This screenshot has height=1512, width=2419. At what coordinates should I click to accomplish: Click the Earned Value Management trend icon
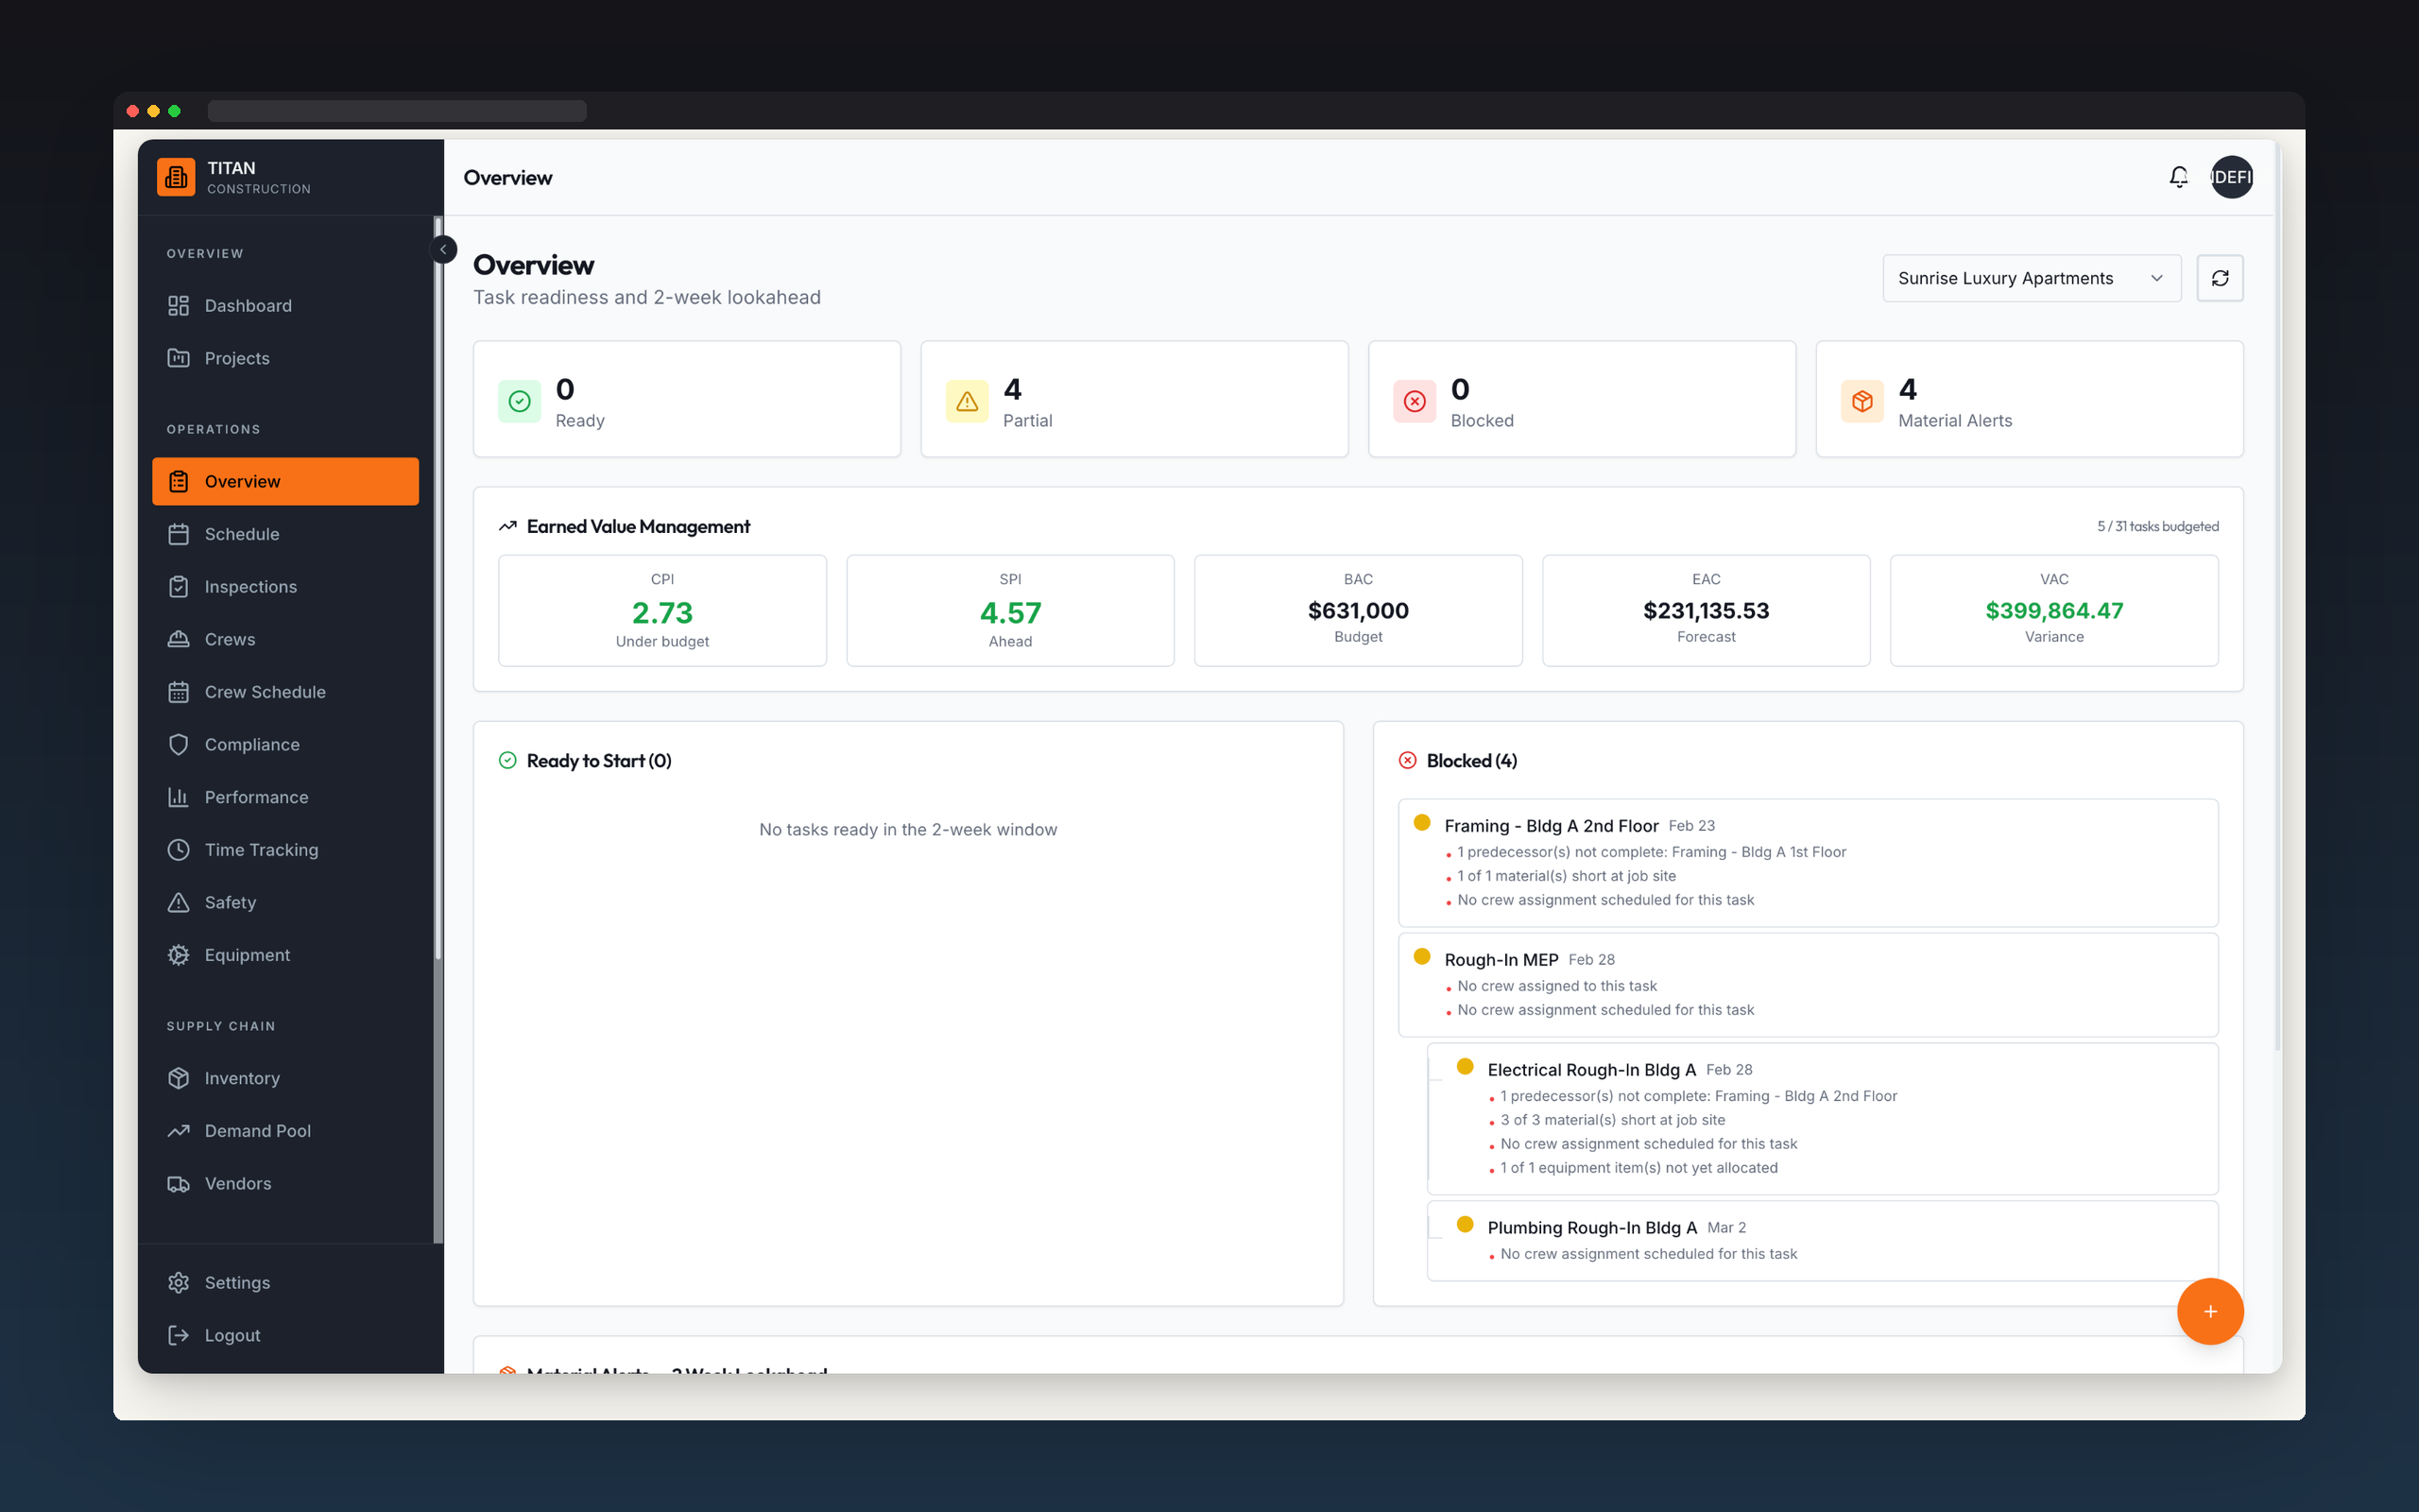click(x=507, y=526)
